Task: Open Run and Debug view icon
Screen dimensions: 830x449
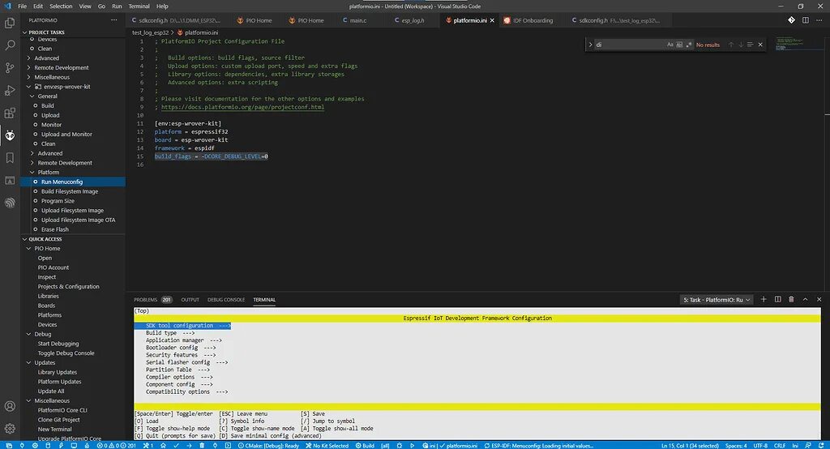Action: click(10, 91)
